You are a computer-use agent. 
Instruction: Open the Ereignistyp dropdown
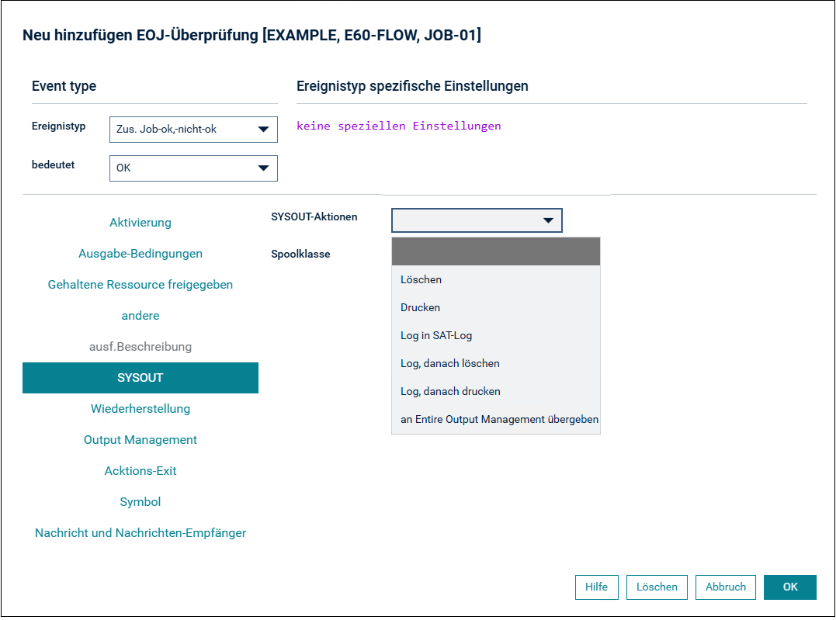(x=193, y=130)
